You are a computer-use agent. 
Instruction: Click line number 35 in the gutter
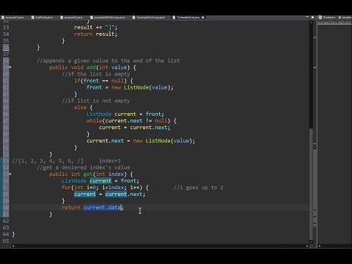(x=6, y=40)
